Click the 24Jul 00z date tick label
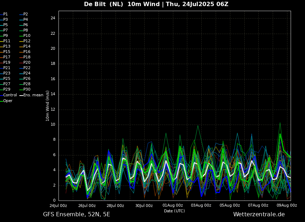 58,206
